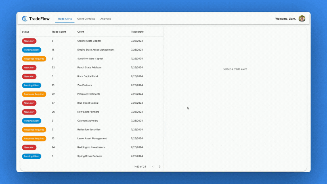The width and height of the screenshot is (327, 184).
Task: Select the Zen Partners row
Action: [x=85, y=85]
